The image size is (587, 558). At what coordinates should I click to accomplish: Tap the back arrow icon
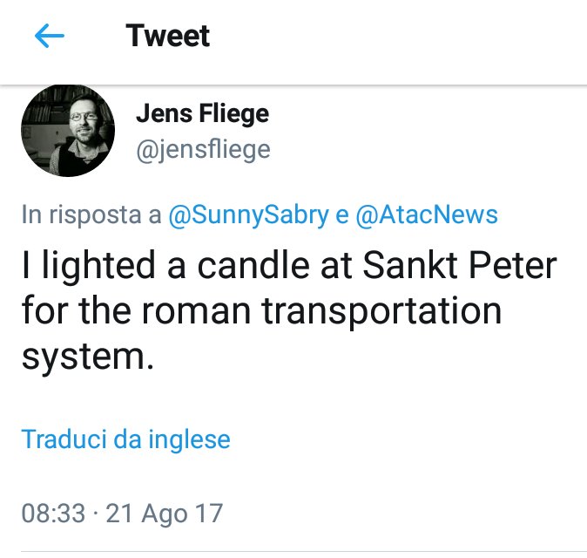click(x=49, y=36)
